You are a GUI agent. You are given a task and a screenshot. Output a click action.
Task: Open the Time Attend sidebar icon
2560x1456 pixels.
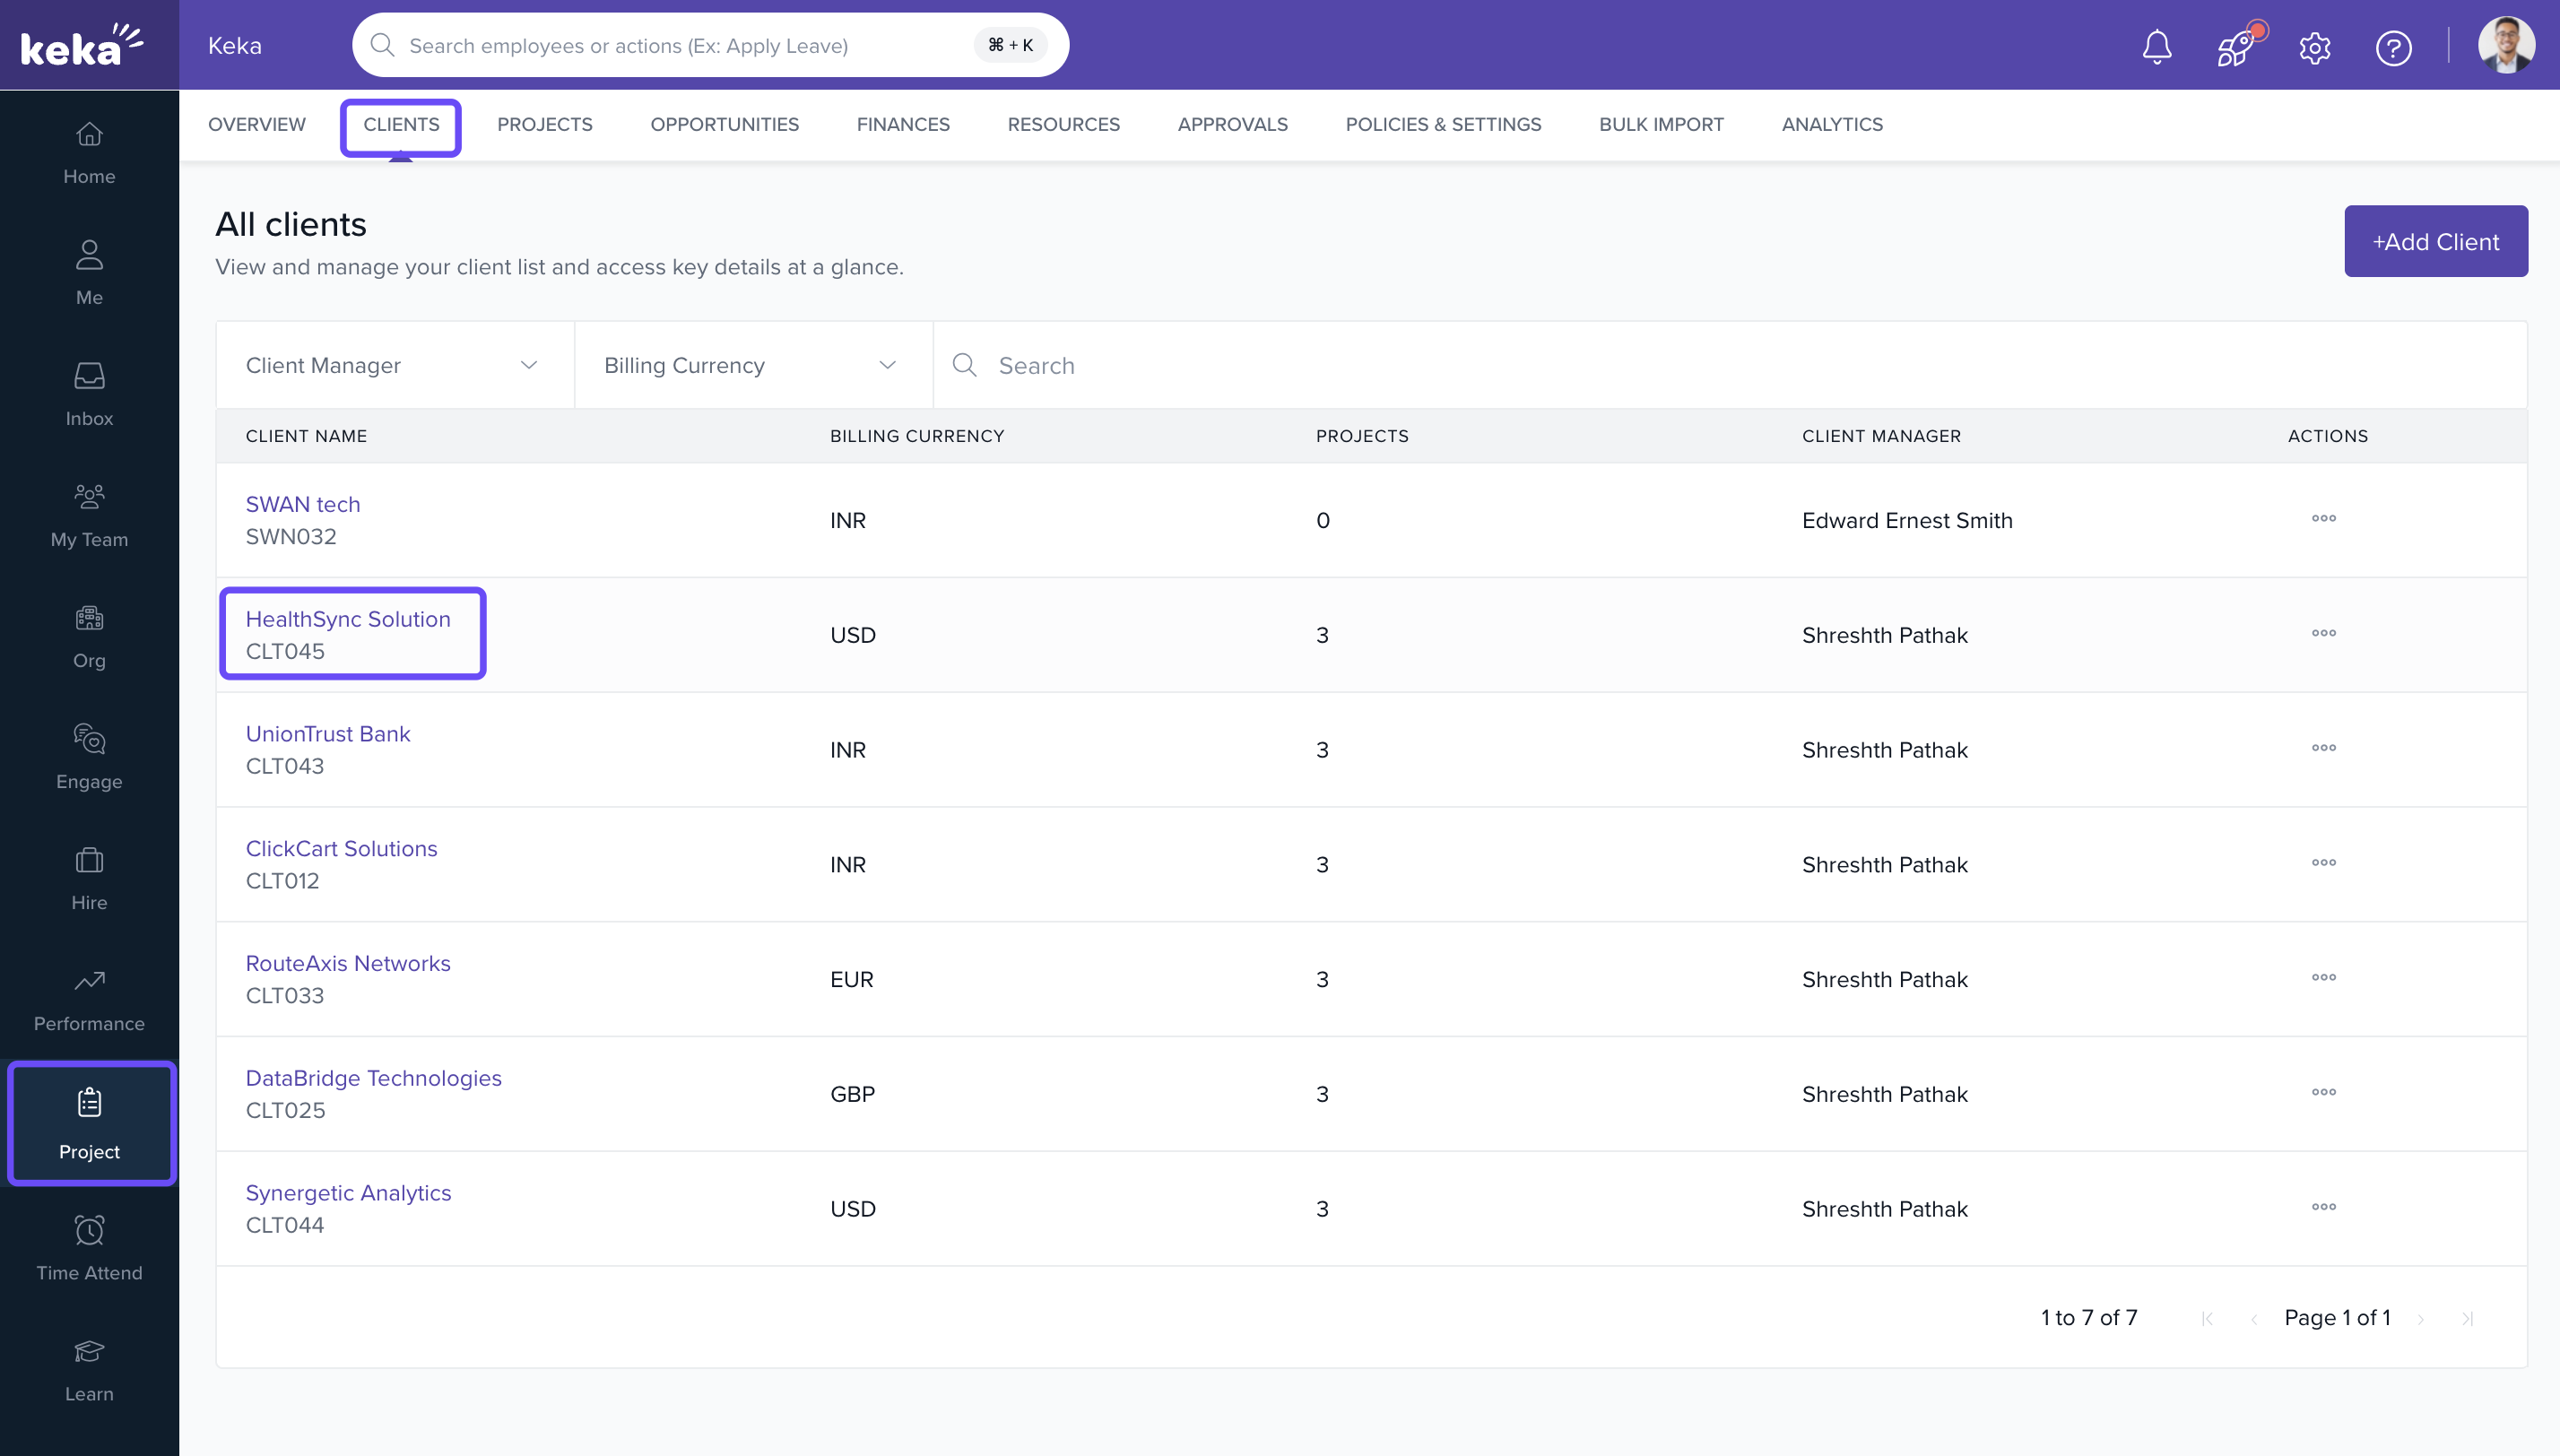(x=89, y=1248)
